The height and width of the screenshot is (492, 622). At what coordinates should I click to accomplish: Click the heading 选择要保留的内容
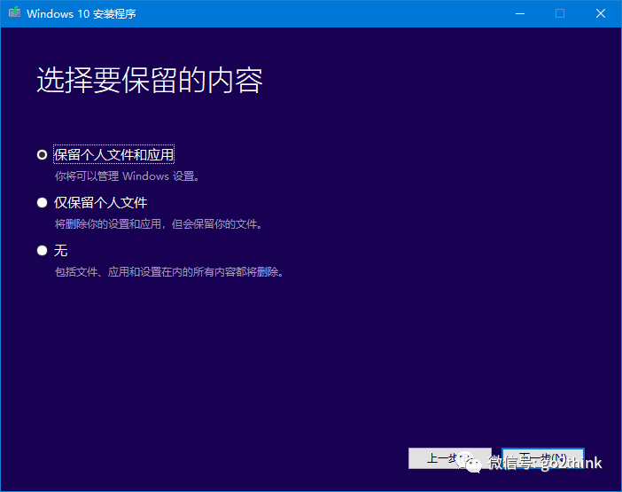point(150,81)
